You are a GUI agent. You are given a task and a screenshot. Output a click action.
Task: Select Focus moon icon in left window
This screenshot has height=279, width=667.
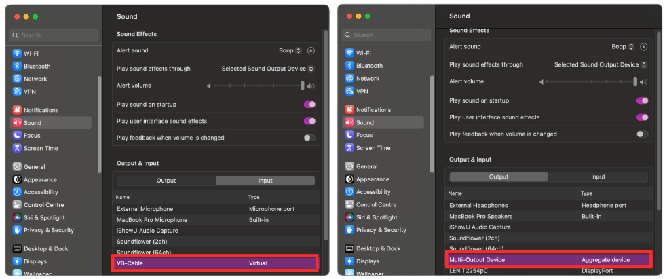click(x=17, y=136)
